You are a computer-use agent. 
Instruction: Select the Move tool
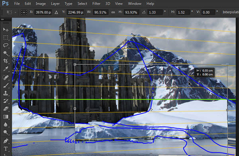6,29
